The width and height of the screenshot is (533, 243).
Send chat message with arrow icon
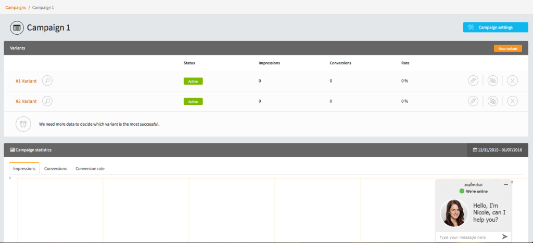point(505,237)
